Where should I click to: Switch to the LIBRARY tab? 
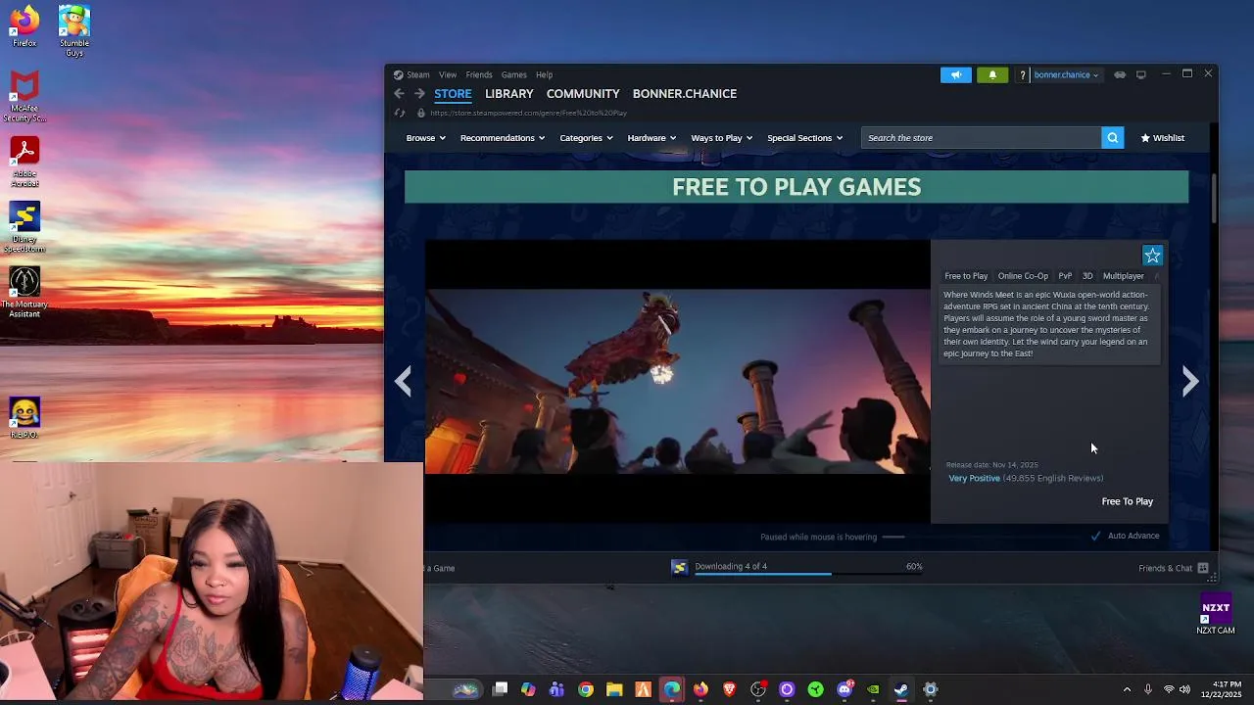[509, 93]
